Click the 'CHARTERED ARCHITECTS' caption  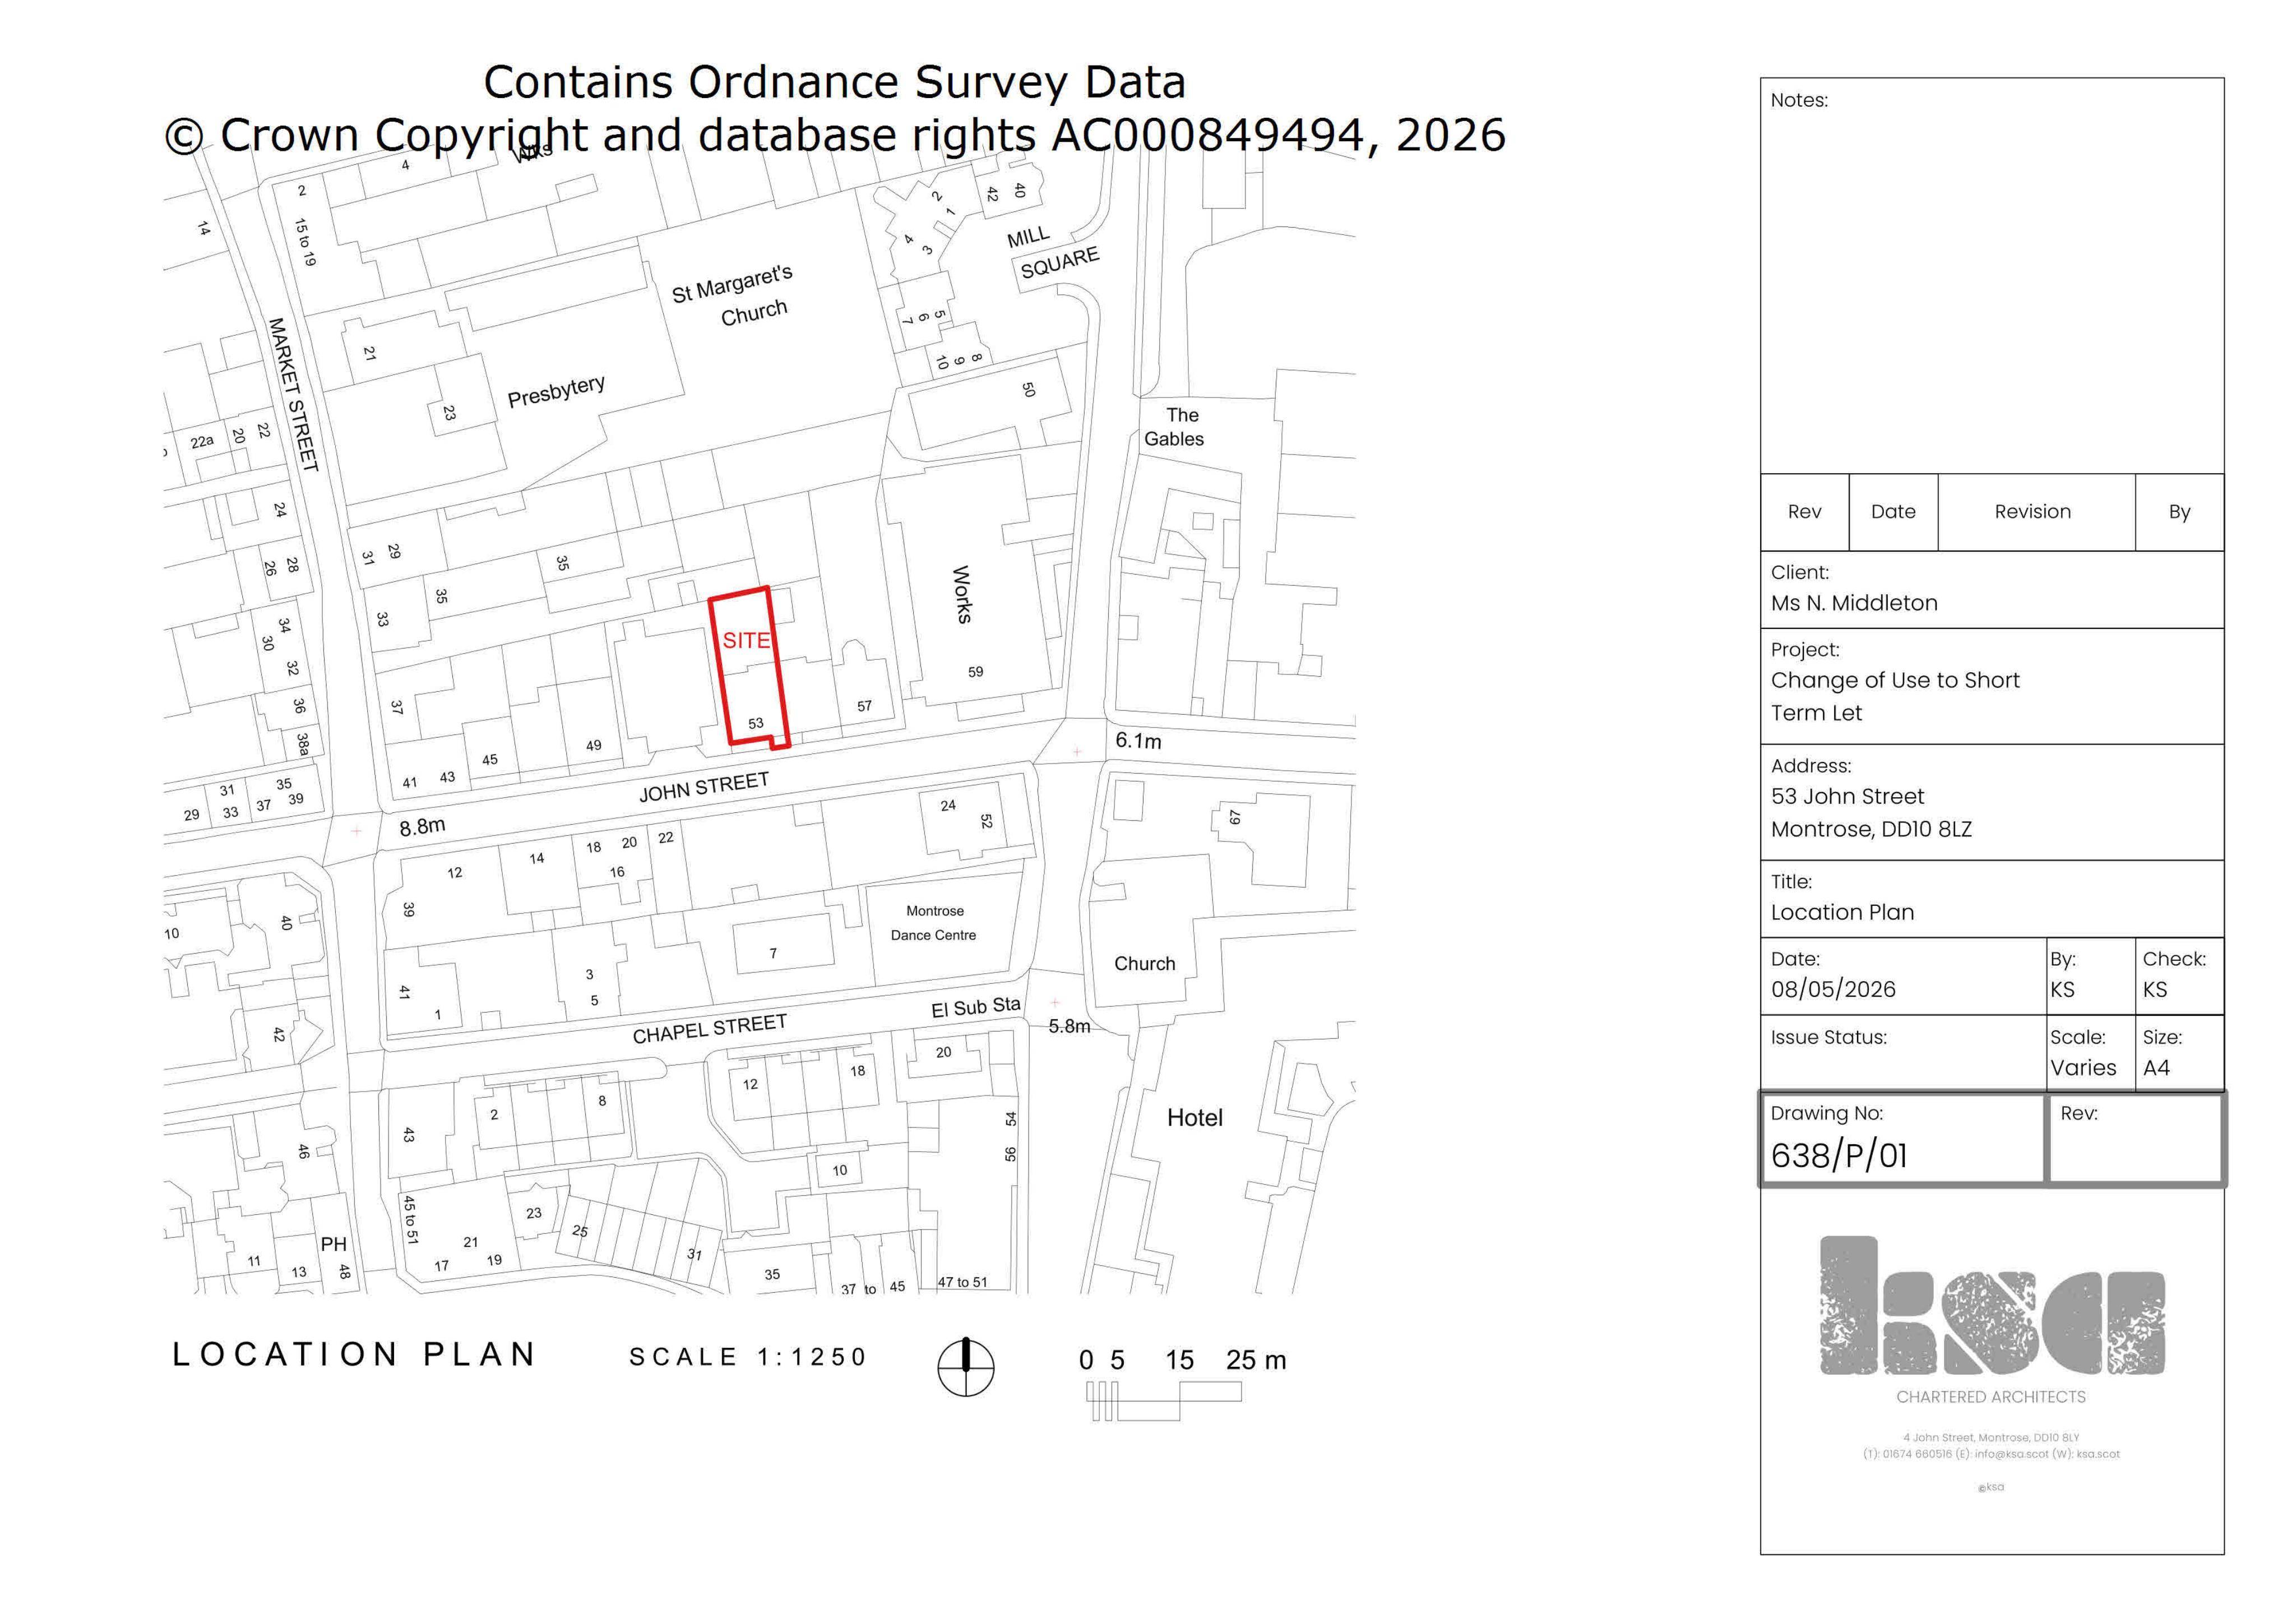click(x=1991, y=1397)
